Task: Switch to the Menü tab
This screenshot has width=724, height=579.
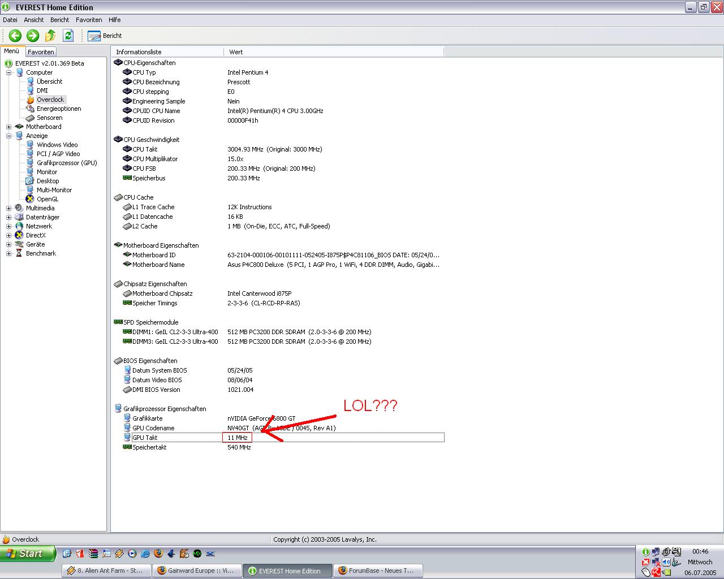Action: [12, 51]
